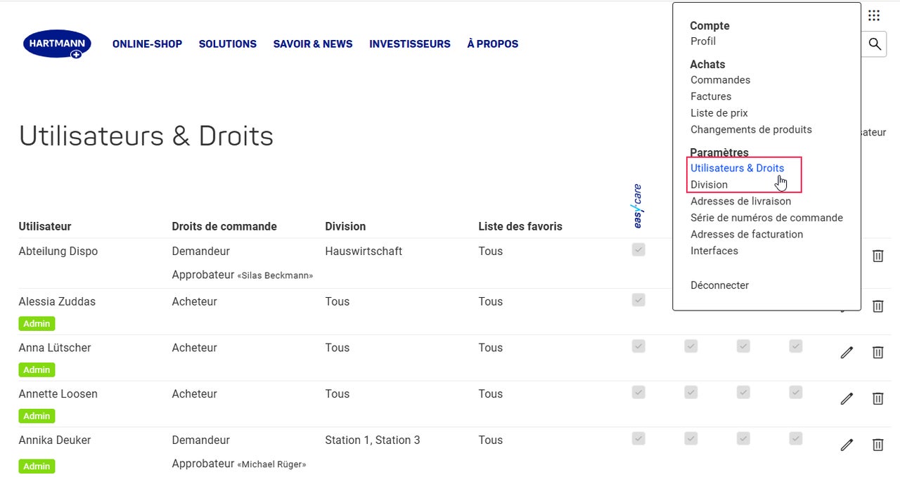Viewport: 900px width, 477px height.
Task: Click the easycare column logo
Action: (638, 206)
